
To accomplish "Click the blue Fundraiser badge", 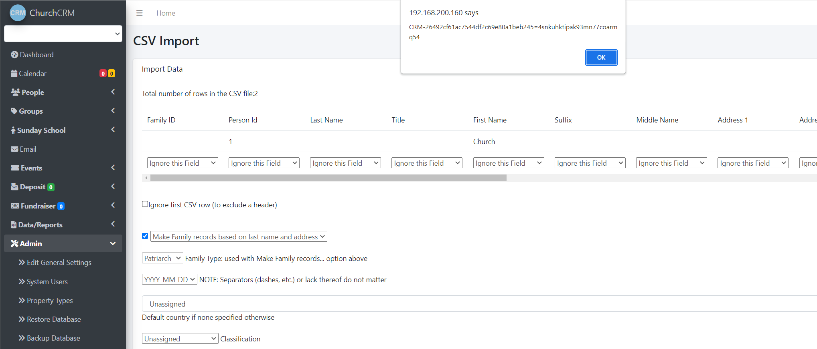I will click(61, 207).
